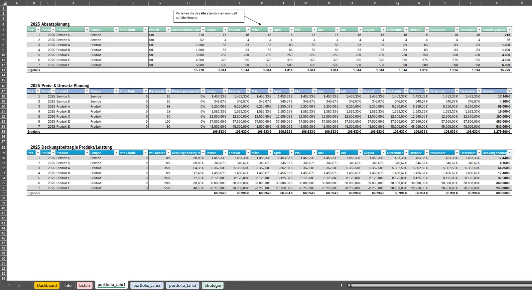The height and width of the screenshot is (290, 532).
Task: Open Deckungsbeitrag in filter dropdown beside var. Kosten
Action: click(203, 153)
